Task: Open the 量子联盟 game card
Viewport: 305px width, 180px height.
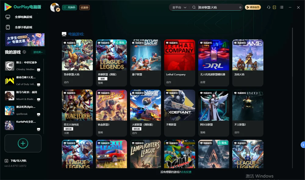Action: click(x=145, y=63)
